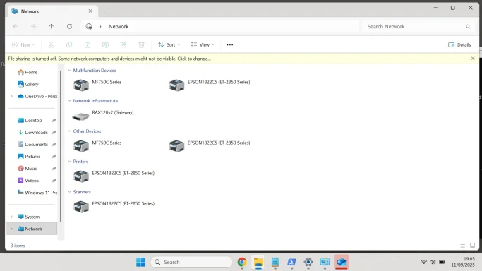482x271 pixels.
Task: Close the Network tab
Action: [90, 11]
